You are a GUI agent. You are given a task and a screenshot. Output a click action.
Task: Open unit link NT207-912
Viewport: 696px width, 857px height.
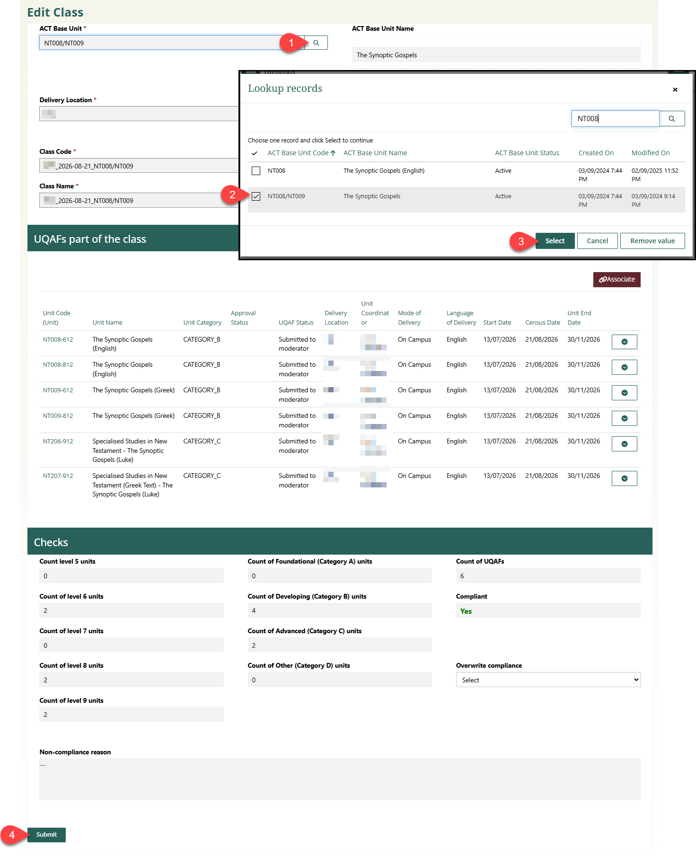[x=58, y=476]
